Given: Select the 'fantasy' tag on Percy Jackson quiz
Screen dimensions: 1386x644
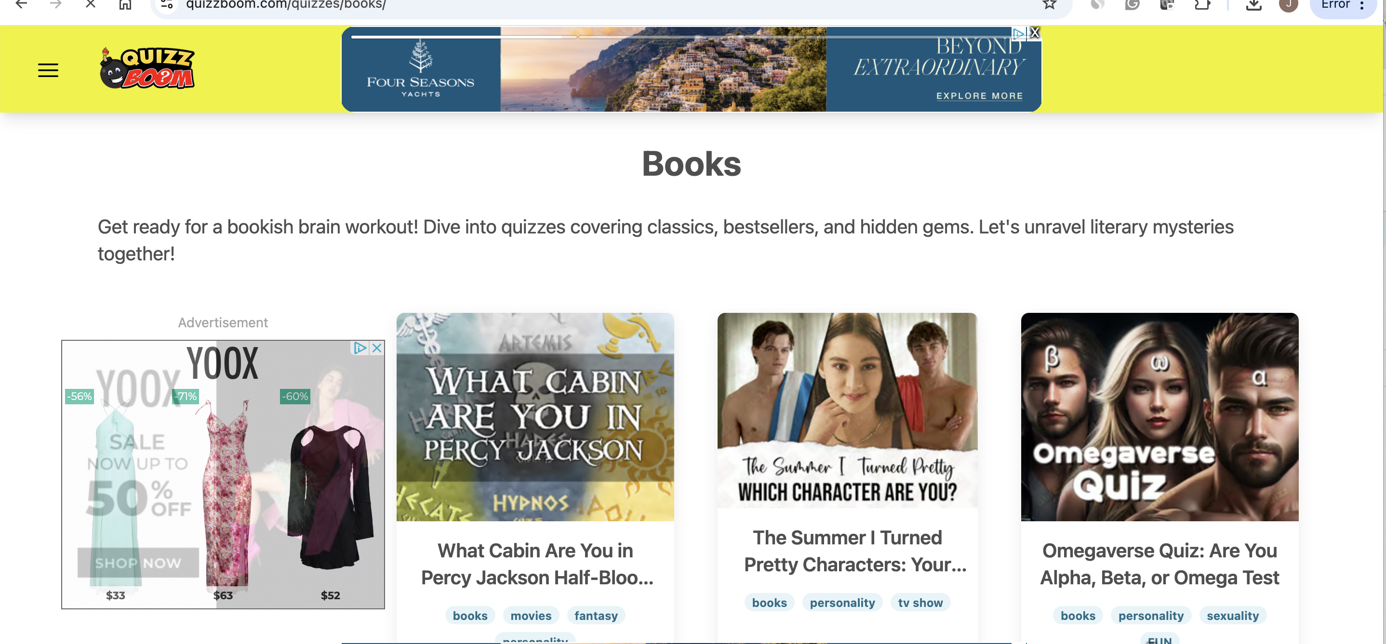Looking at the screenshot, I should pyautogui.click(x=596, y=616).
